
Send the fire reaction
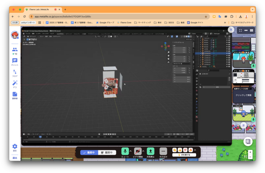click(191, 150)
